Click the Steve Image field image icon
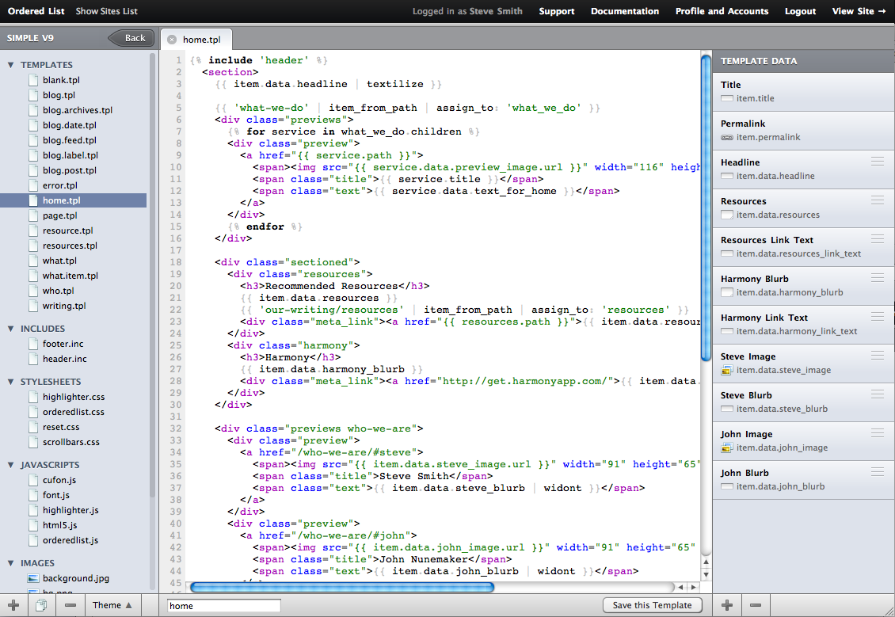895x617 pixels. [x=726, y=370]
